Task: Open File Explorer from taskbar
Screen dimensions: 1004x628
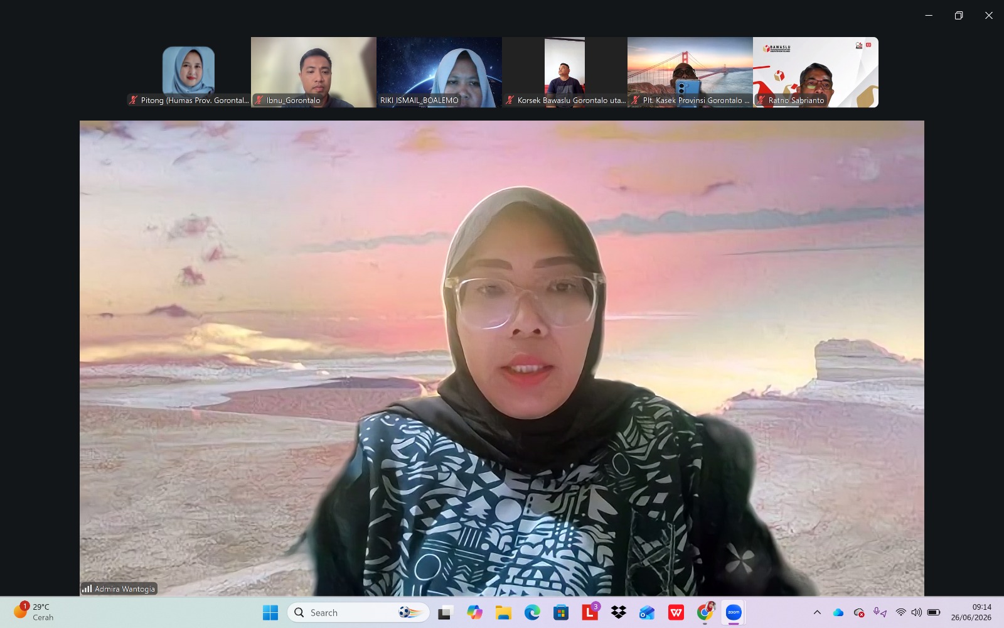Action: point(503,612)
